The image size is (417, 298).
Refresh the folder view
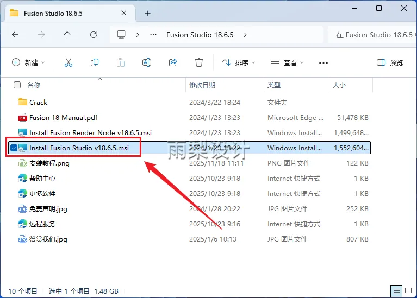click(94, 35)
